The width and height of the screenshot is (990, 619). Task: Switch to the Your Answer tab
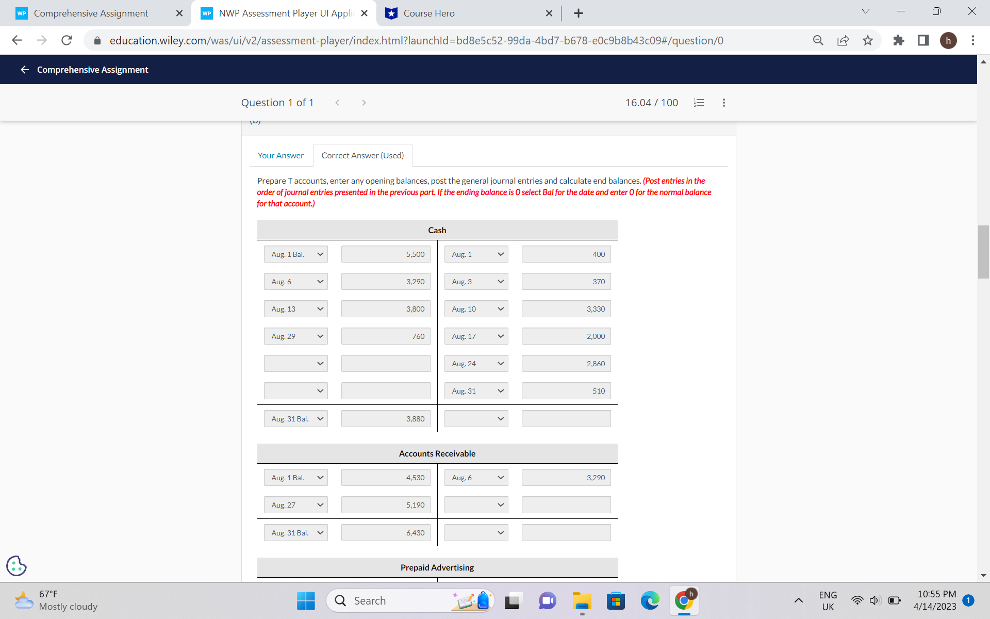[280, 155]
